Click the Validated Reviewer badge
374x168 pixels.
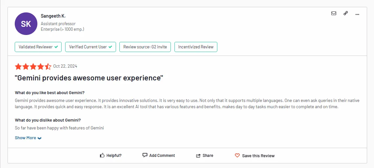38,47
